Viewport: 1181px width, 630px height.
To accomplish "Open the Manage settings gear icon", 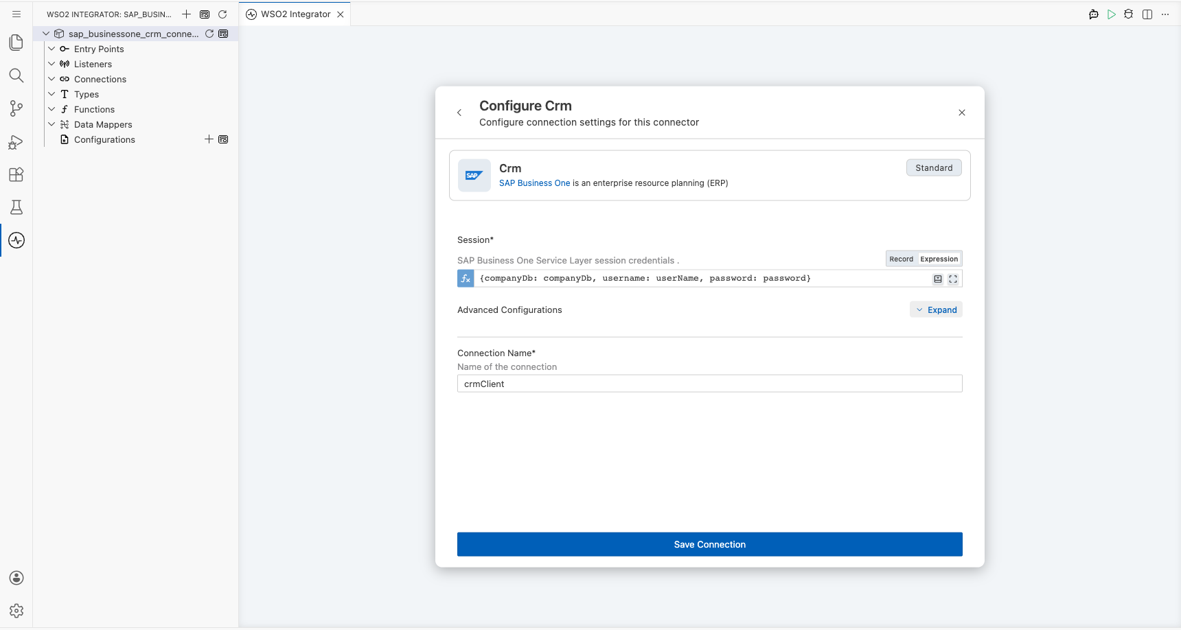I will click(16, 611).
